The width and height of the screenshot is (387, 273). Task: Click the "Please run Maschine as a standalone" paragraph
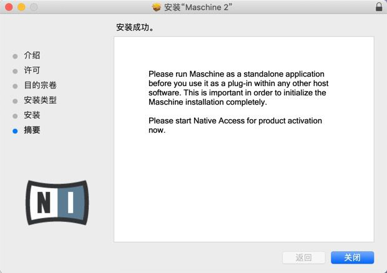[238, 88]
